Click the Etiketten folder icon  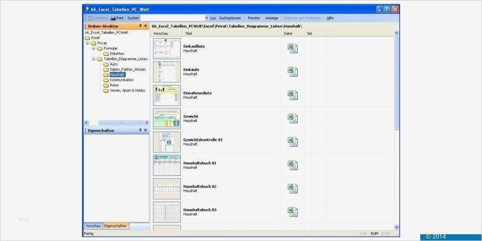click(x=106, y=54)
